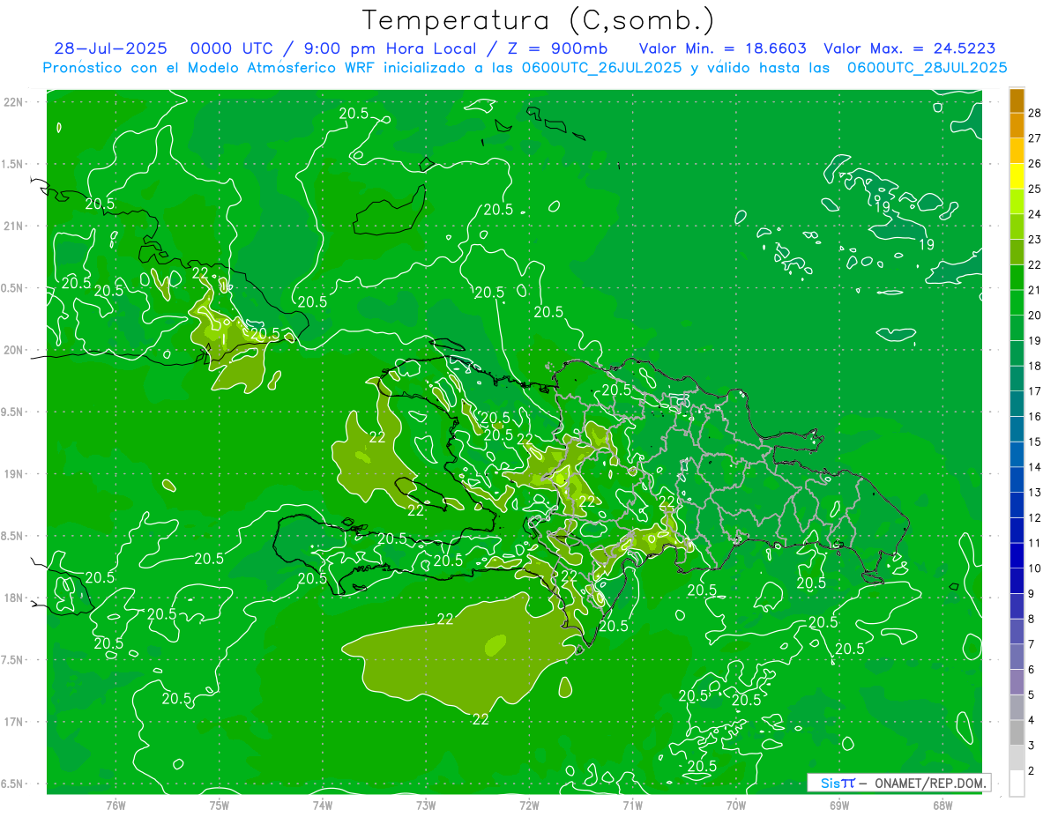The image size is (1058, 817).
Task: Click the legend swatch between 20 and 21
Action: click(x=1017, y=302)
